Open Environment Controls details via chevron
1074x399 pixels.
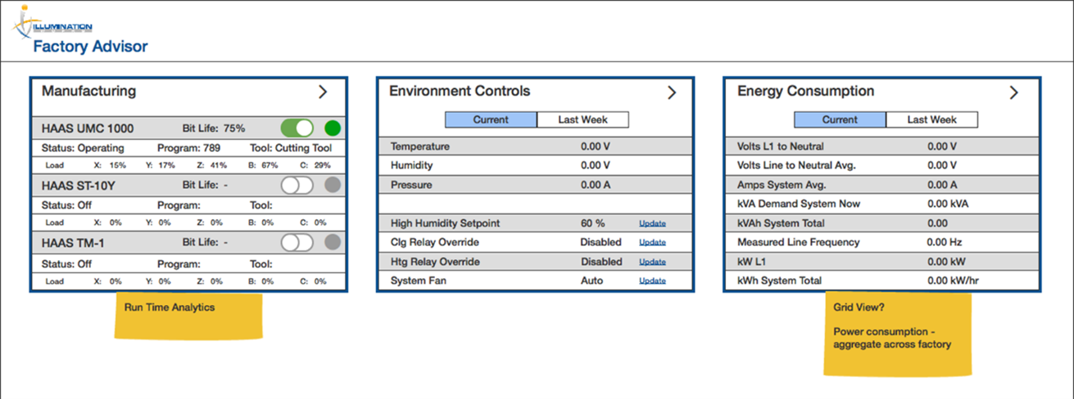tap(672, 93)
